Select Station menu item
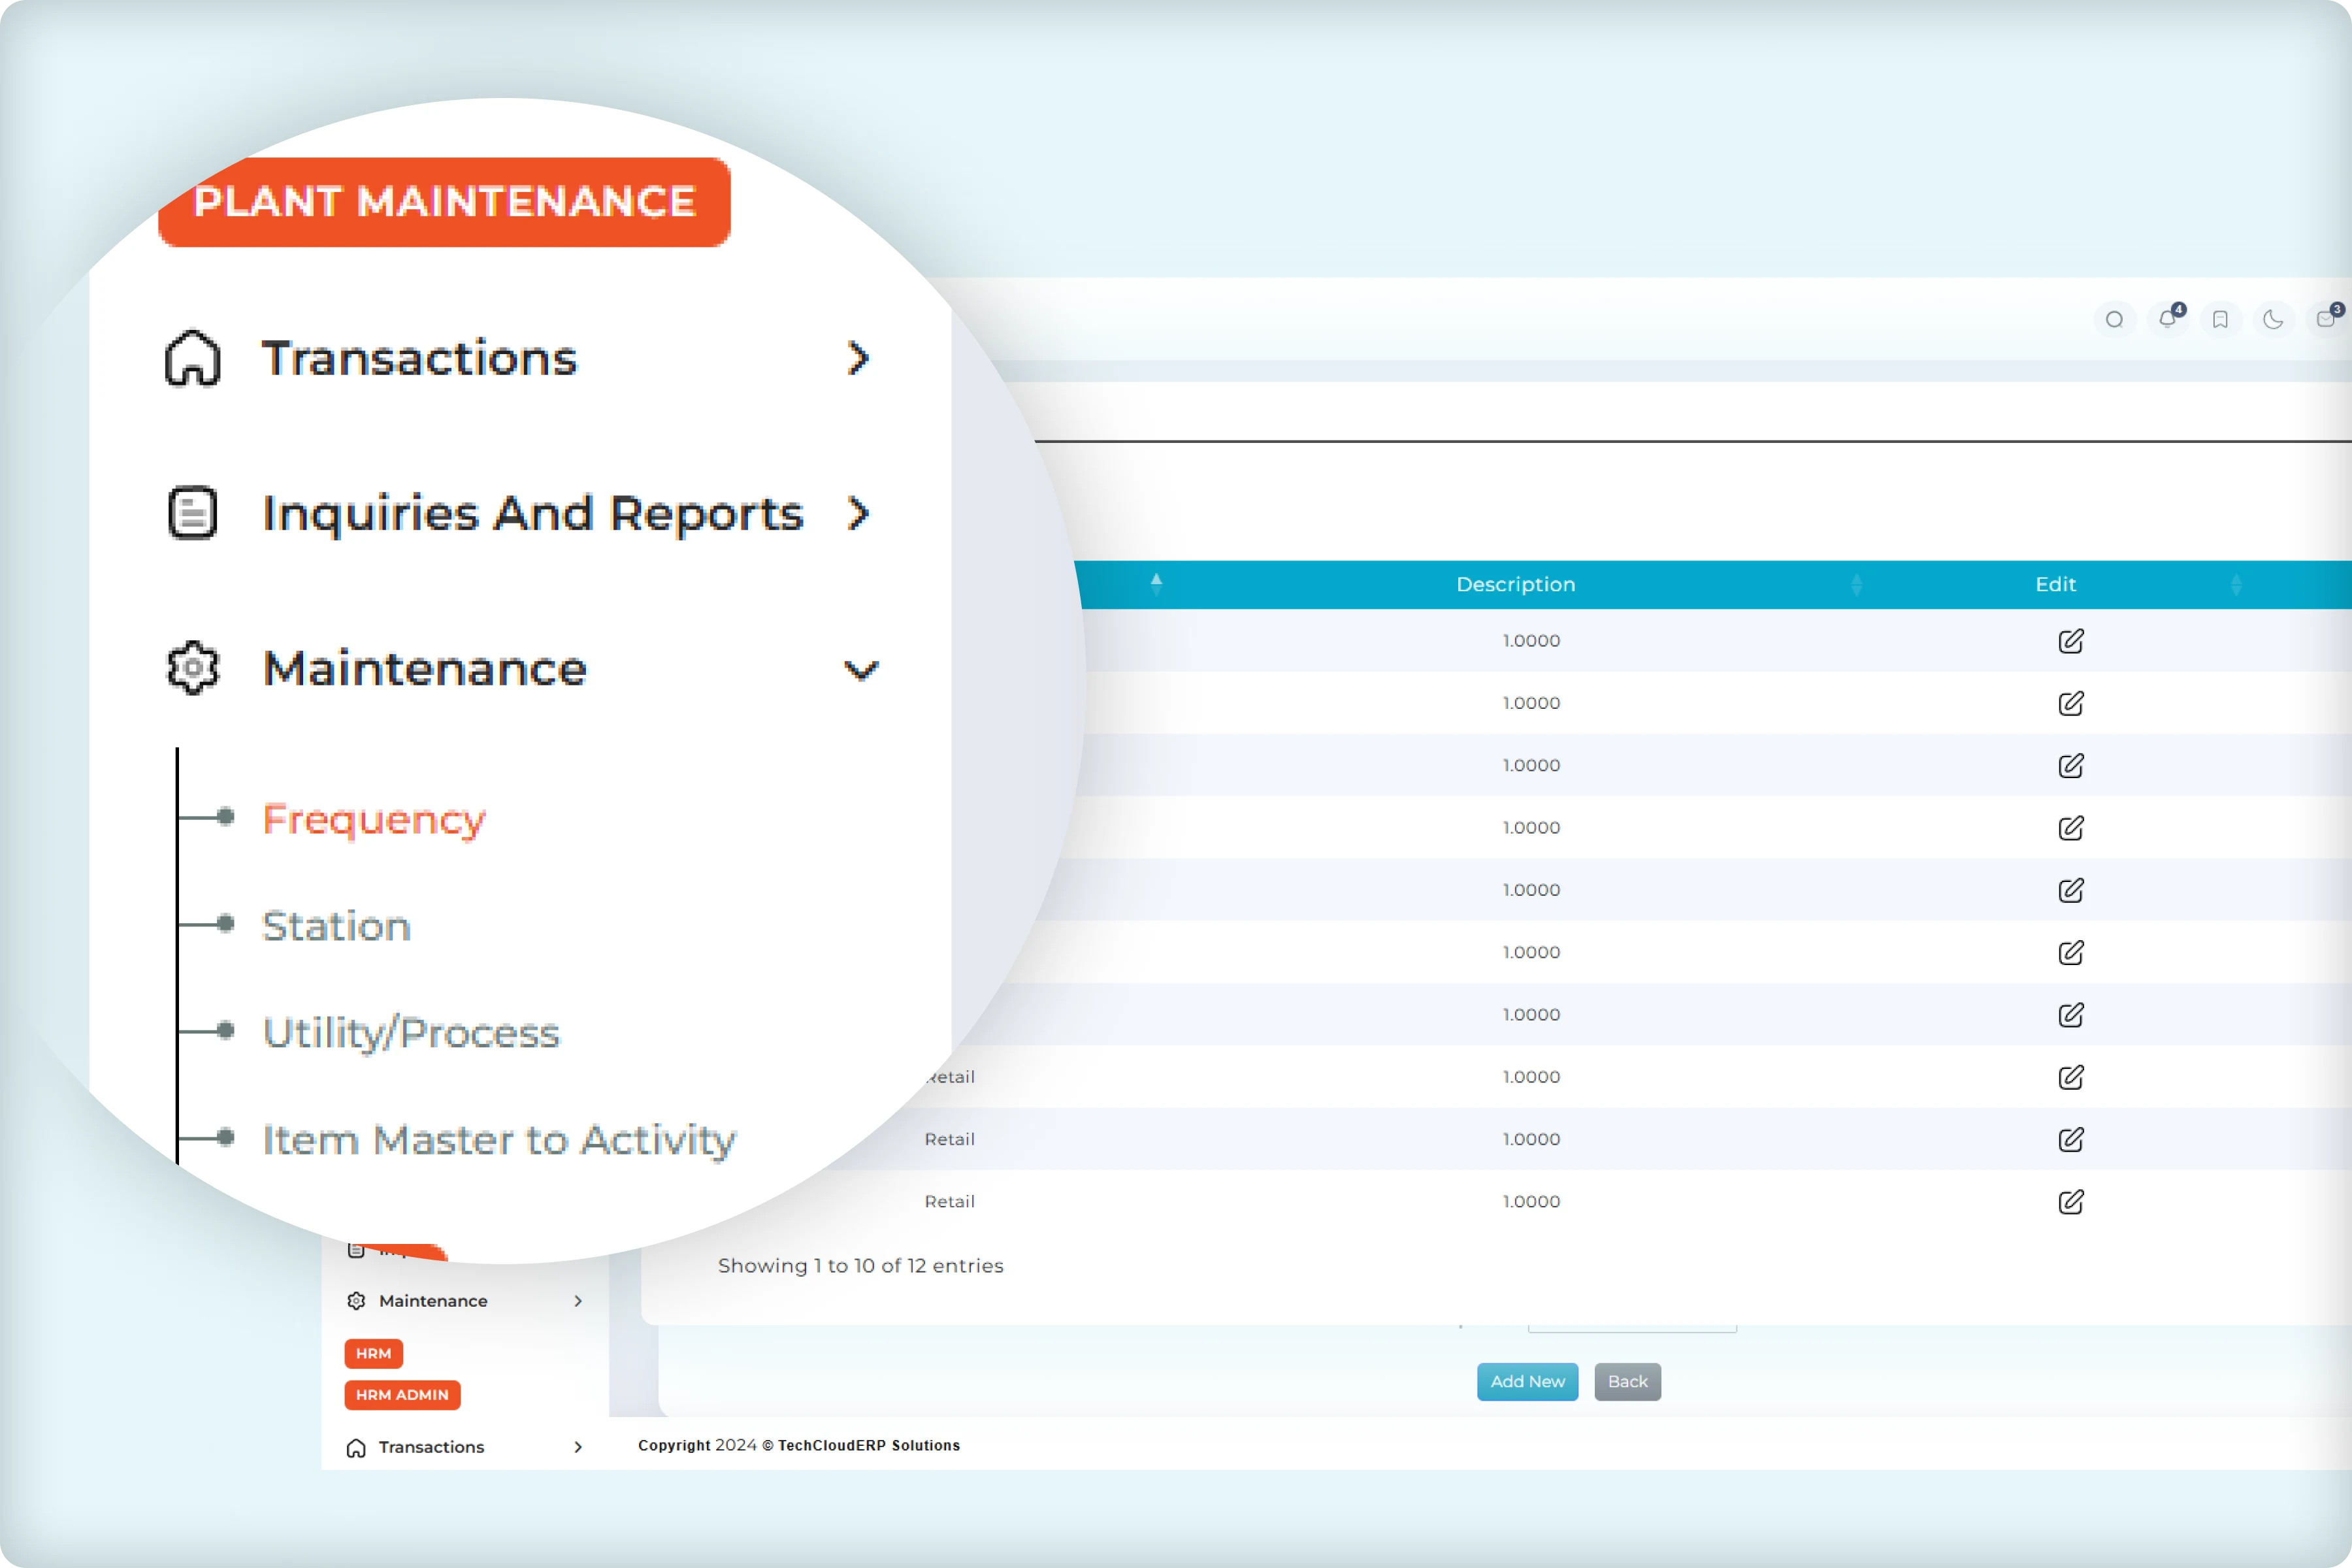Viewport: 2352px width, 1568px height. click(337, 926)
